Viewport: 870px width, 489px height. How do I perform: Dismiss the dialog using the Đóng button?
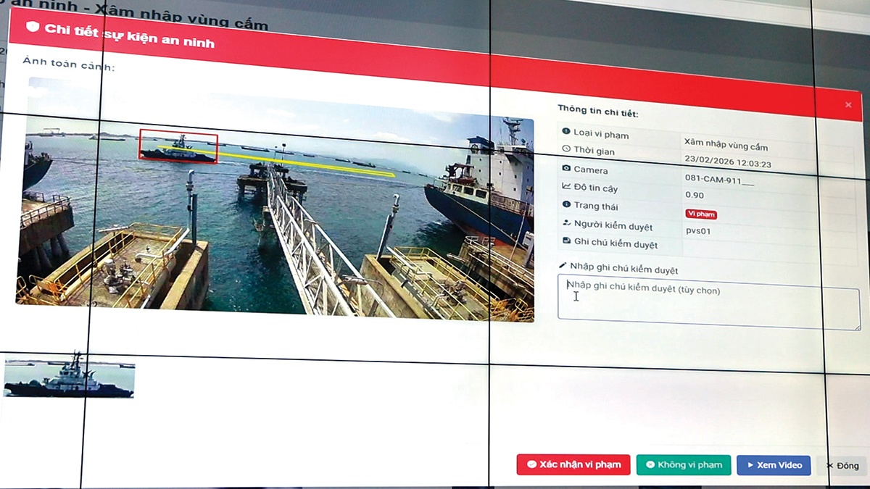841,466
